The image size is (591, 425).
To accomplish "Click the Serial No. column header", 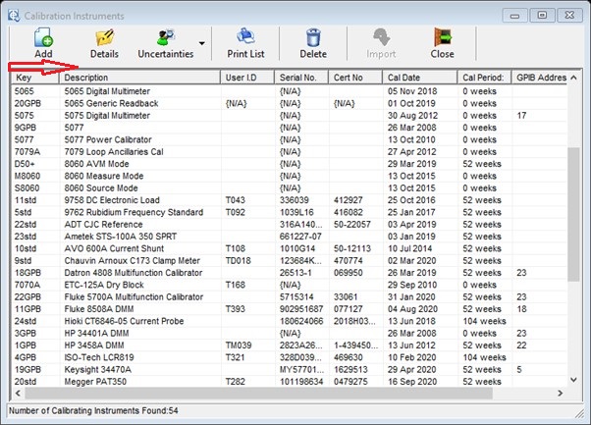I will click(x=298, y=78).
